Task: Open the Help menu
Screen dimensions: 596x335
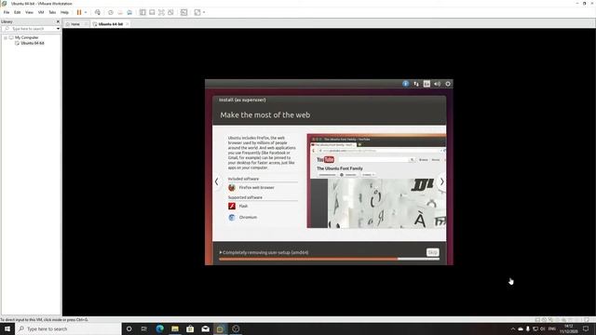Action: pos(64,12)
